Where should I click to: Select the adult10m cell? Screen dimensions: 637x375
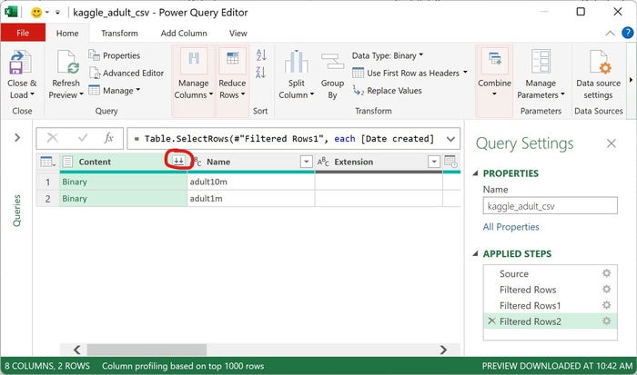250,182
